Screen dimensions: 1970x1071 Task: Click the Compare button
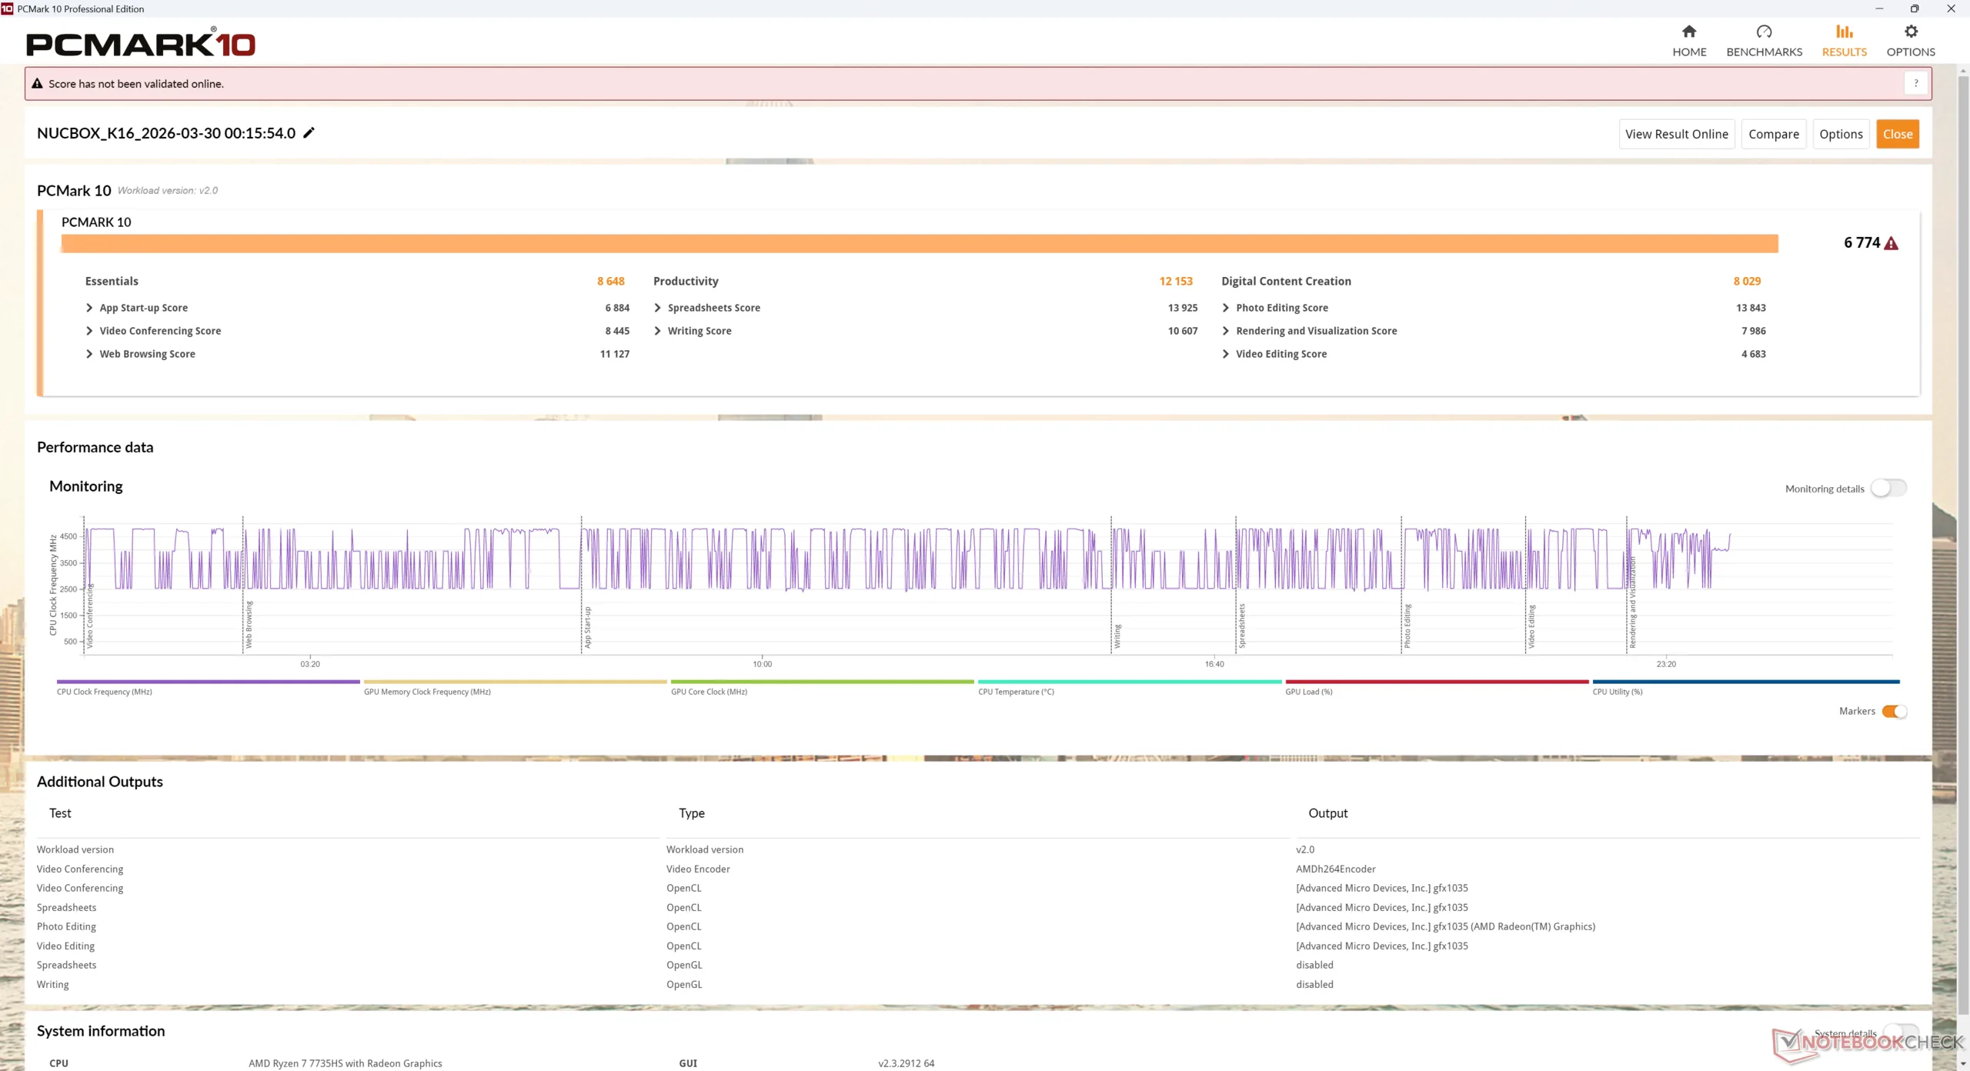point(1773,134)
